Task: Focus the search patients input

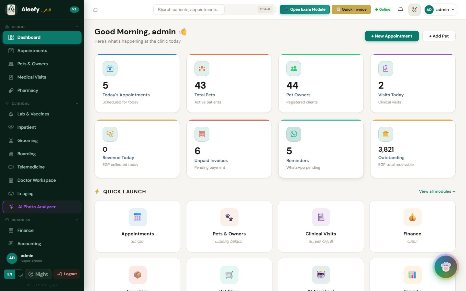Action: [x=189, y=10]
